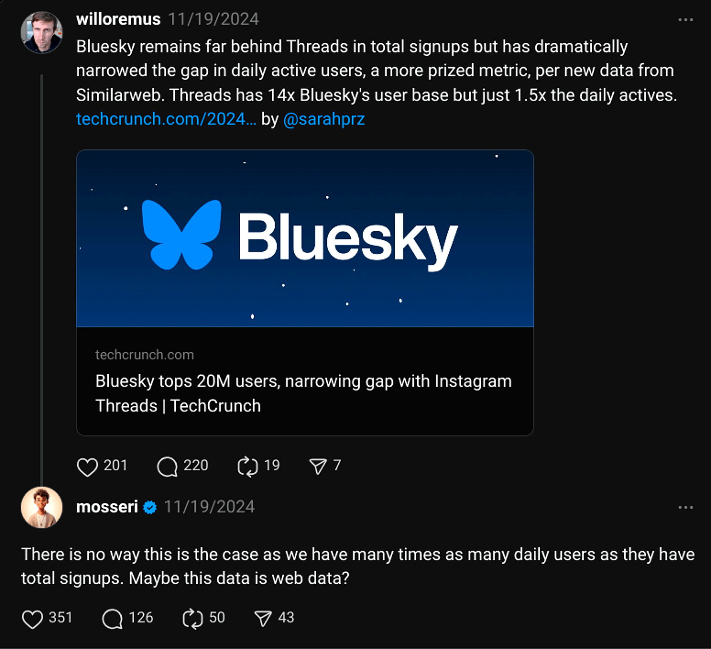This screenshot has width=711, height=649.
Task: Open more options for mosseri reply
Action: (x=685, y=507)
